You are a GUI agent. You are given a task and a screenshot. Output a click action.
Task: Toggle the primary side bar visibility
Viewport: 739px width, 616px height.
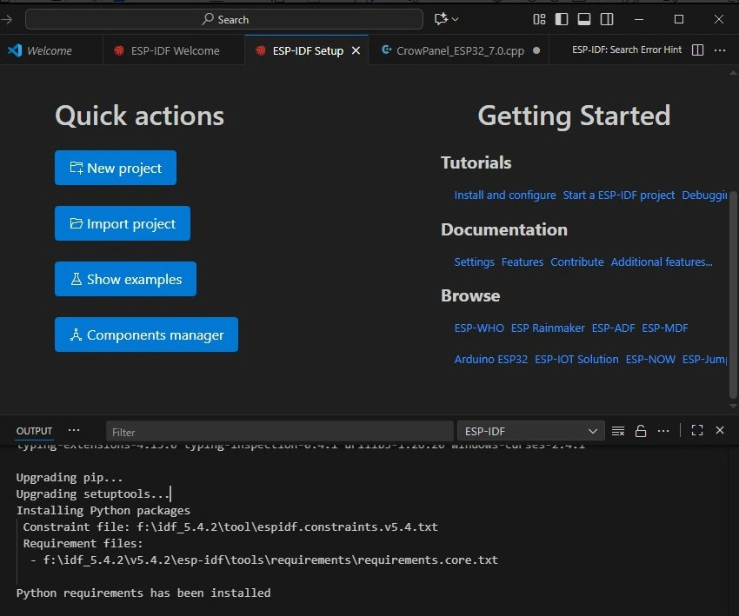562,19
